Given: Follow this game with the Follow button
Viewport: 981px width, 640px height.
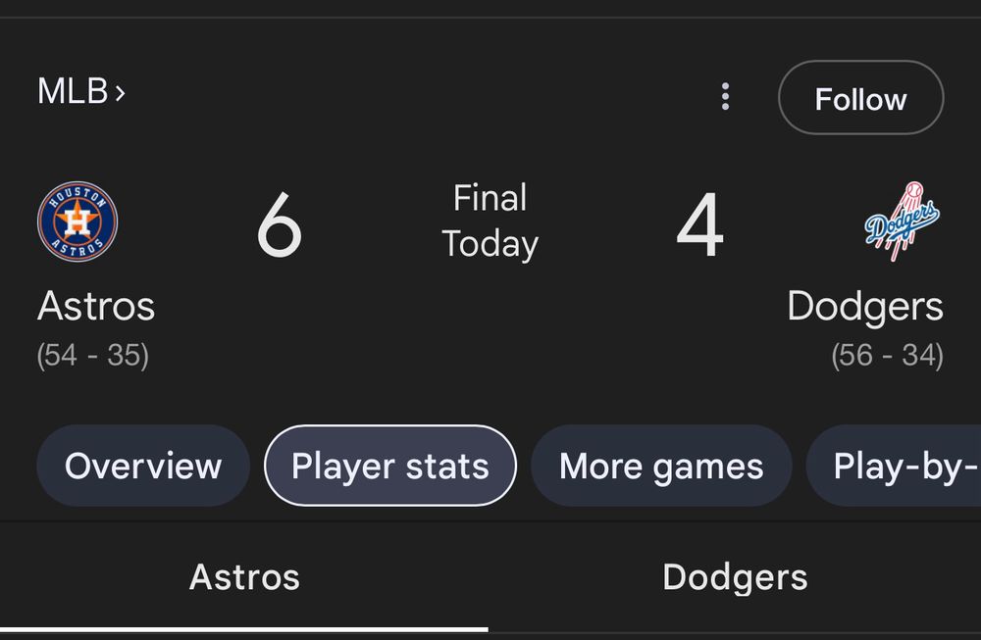Looking at the screenshot, I should (x=861, y=98).
